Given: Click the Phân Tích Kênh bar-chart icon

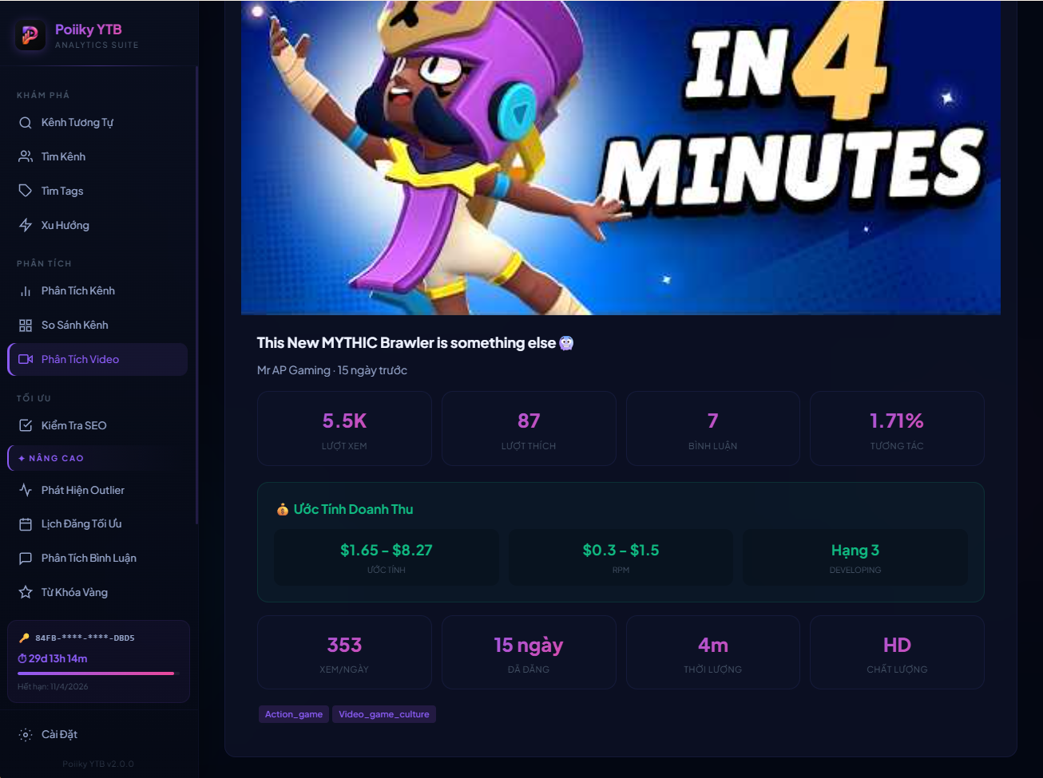Looking at the screenshot, I should point(26,291).
